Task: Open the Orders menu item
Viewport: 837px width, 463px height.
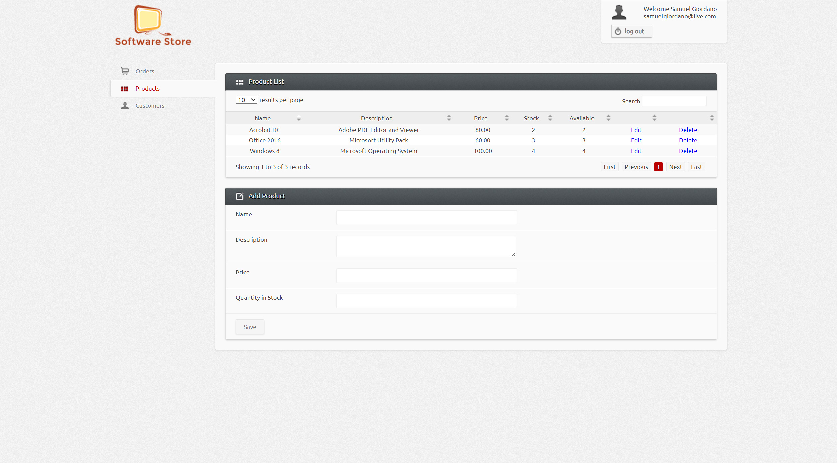Action: tap(145, 71)
